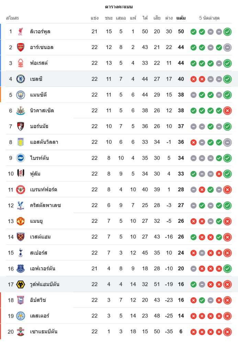Click the Tottenham Spurs crest icon
Screen dimensions: 238x344
(x=21, y=253)
